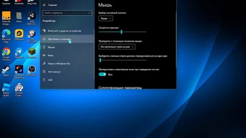
Task: Click the home icon beside Главная
Action: (x=44, y=5)
